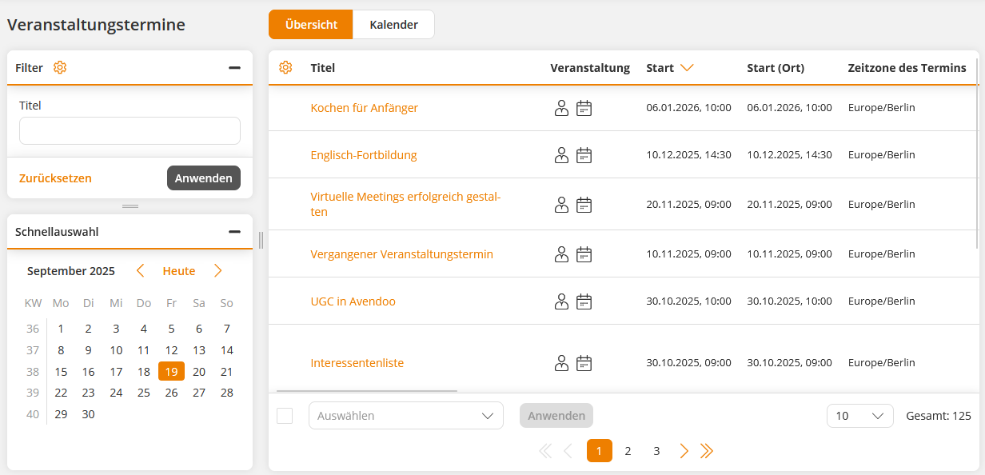This screenshot has height=475, width=985.
Task: Open the Filter panel settings gear
Action: [x=60, y=68]
